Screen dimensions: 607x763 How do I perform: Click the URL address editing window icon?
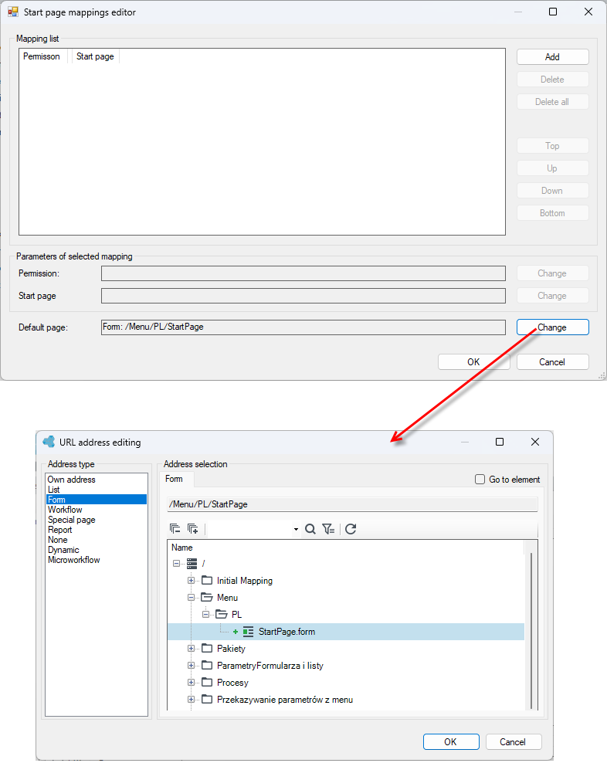pos(49,442)
